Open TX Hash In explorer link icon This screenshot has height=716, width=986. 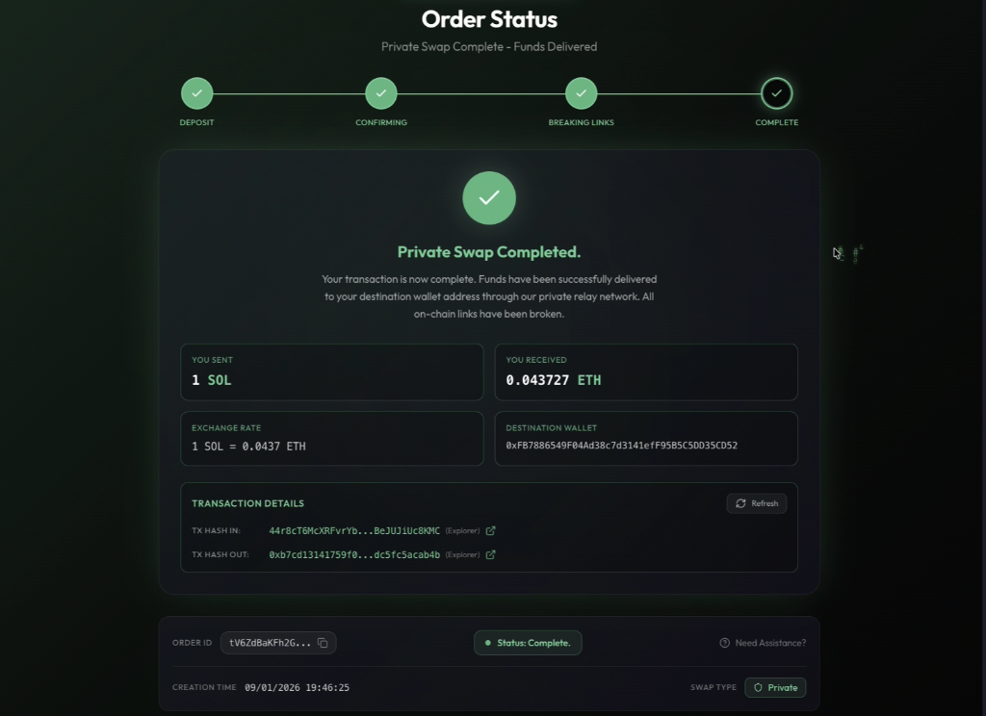pos(490,530)
